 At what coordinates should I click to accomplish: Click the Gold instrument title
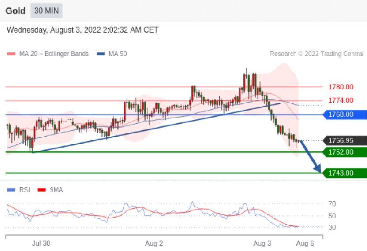tap(15, 11)
